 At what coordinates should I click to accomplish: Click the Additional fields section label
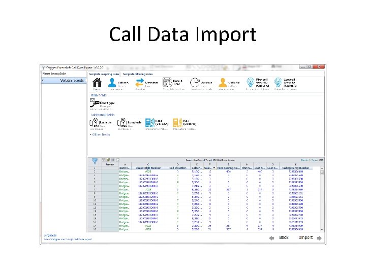(103, 115)
